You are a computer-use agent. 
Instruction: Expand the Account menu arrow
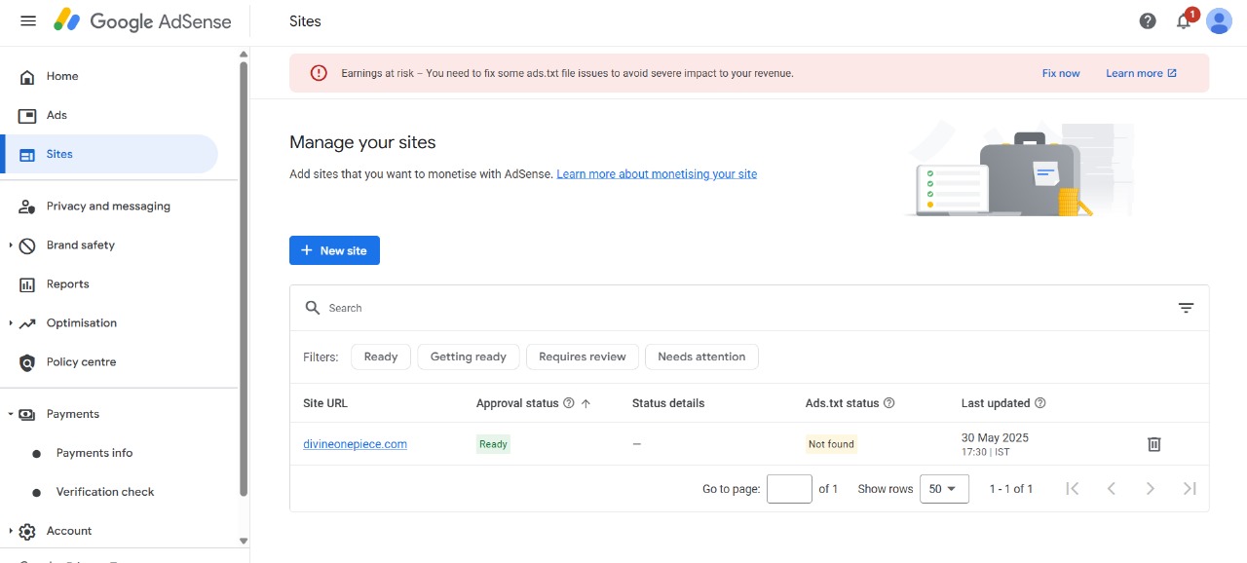click(11, 531)
